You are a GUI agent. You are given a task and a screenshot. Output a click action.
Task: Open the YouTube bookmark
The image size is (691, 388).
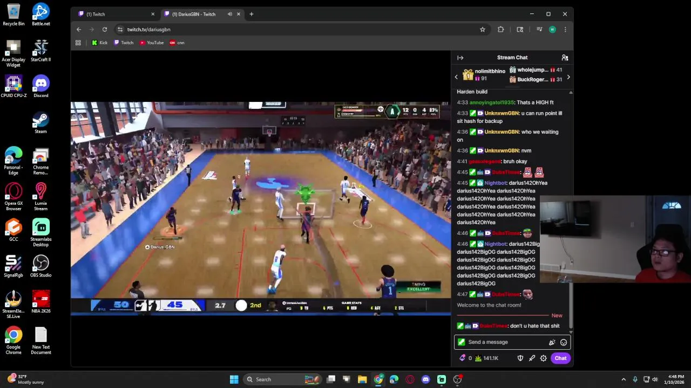pos(152,43)
